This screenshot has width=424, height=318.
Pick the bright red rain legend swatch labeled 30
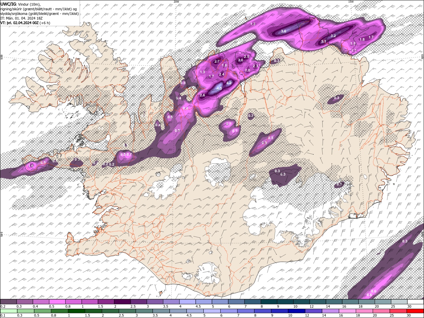point(415,311)
